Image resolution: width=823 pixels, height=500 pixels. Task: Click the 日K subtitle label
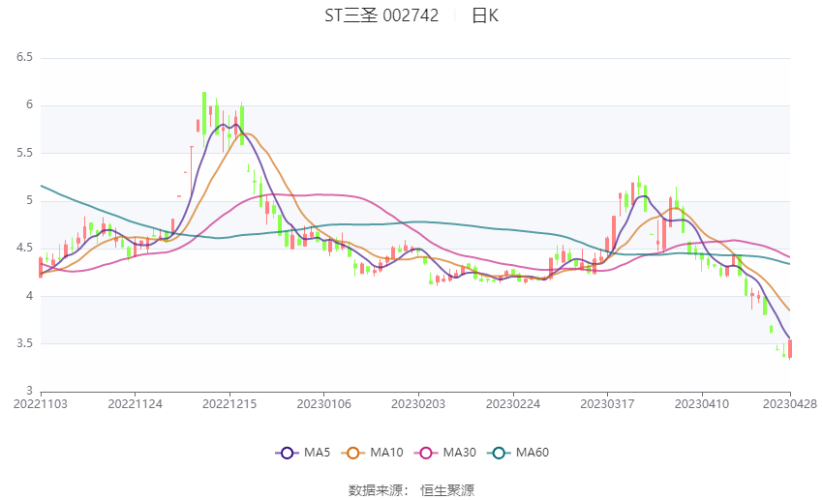coord(485,15)
